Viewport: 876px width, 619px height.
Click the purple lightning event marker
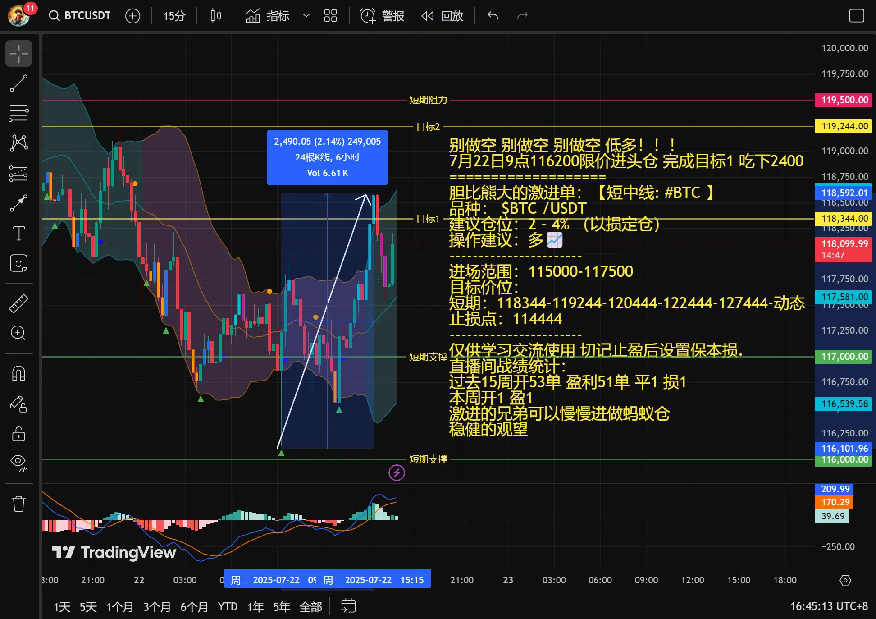397,472
